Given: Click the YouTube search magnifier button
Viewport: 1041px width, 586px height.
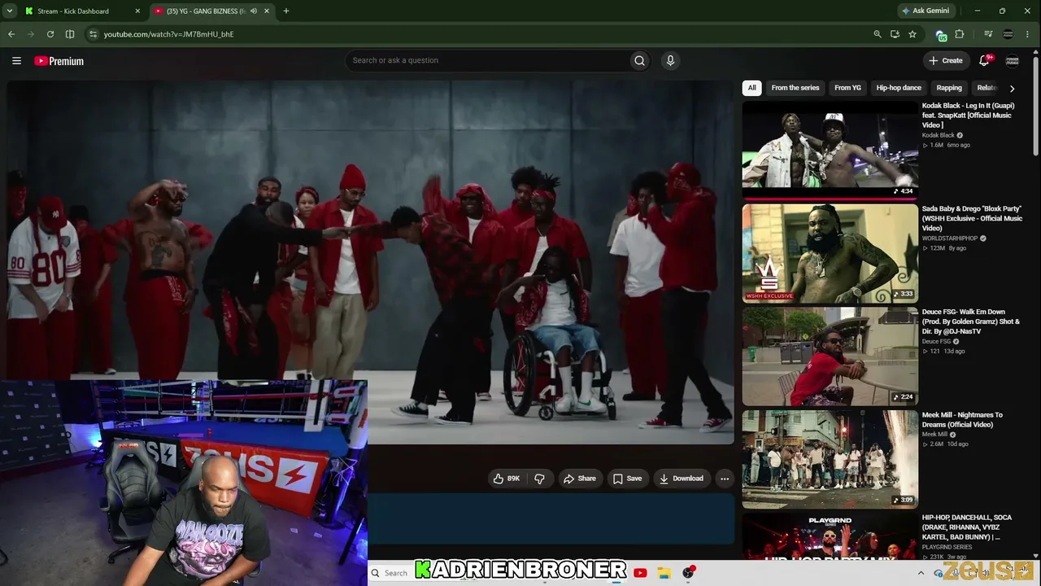Looking at the screenshot, I should click(639, 60).
